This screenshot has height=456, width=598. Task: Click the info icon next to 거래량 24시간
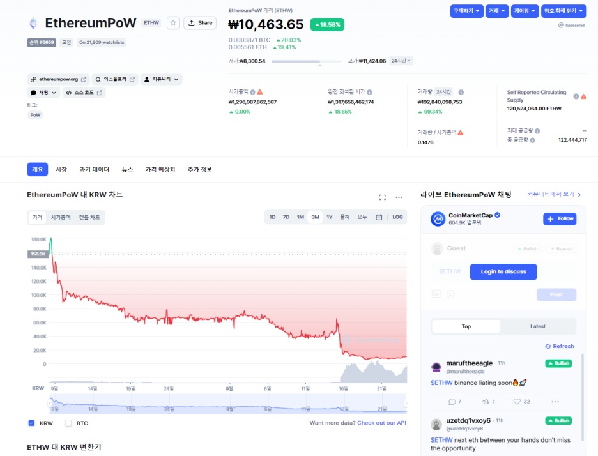[461, 92]
